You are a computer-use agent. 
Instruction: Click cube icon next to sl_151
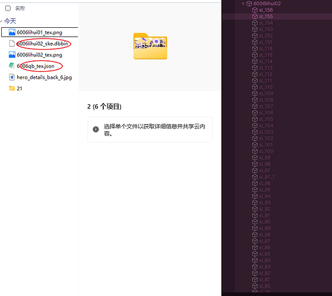pyautogui.click(x=255, y=42)
